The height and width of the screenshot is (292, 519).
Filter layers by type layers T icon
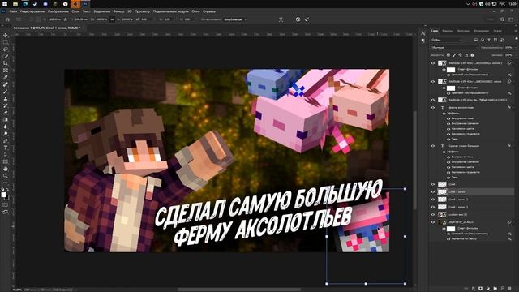[x=489, y=40]
